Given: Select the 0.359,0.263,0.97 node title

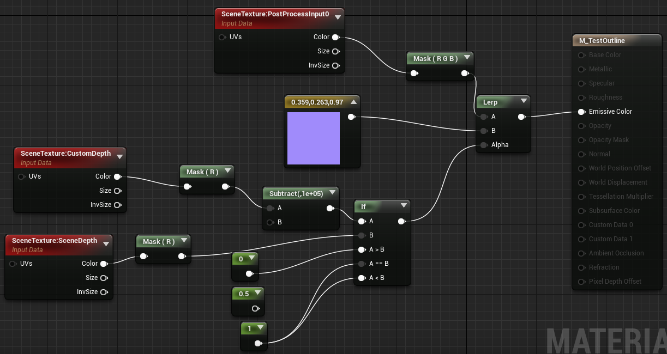Looking at the screenshot, I should 317,102.
